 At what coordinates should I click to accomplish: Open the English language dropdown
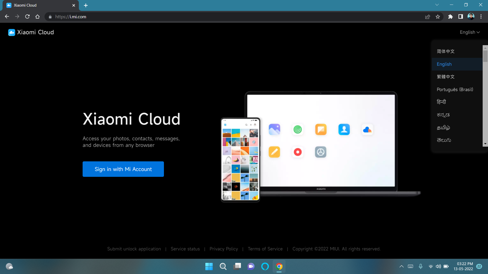click(469, 32)
